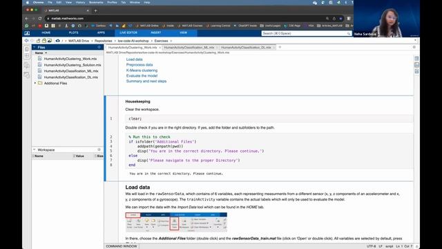Click UTF-8 in the status bar
Image resolution: width=442 pixels, height=249 pixels.
coord(371,246)
